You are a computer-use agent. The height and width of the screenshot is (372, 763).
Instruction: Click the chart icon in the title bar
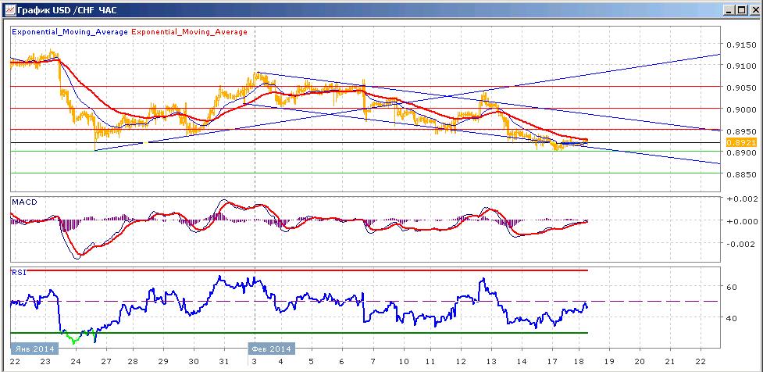[x=9, y=9]
